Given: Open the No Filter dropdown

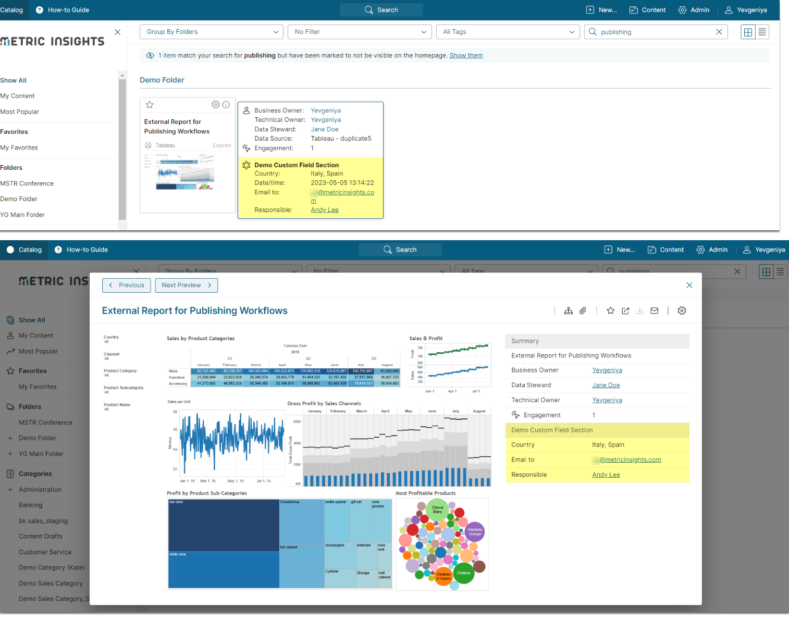Looking at the screenshot, I should (x=360, y=32).
